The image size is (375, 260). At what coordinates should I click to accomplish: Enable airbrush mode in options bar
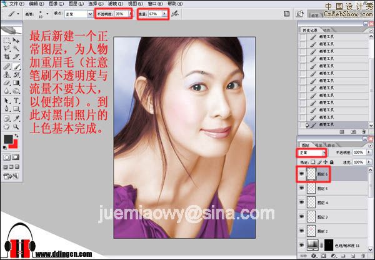[x=175, y=14]
